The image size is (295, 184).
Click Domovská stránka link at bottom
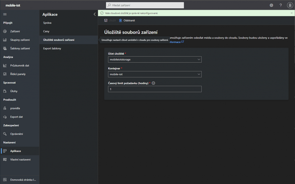pyautogui.click(x=23, y=180)
